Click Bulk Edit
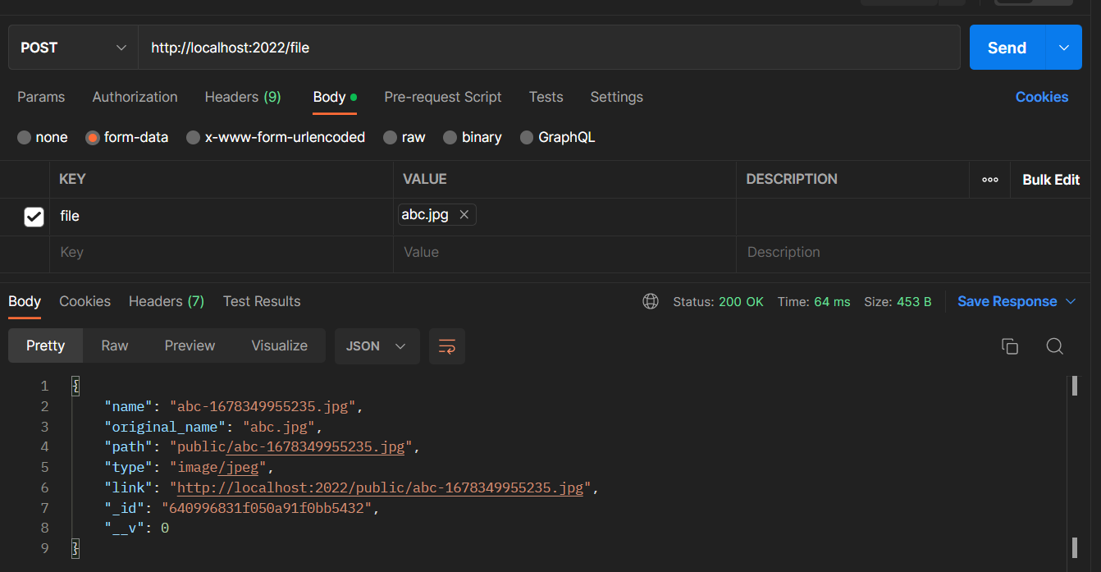Viewport: 1101px width, 572px height. (x=1051, y=180)
